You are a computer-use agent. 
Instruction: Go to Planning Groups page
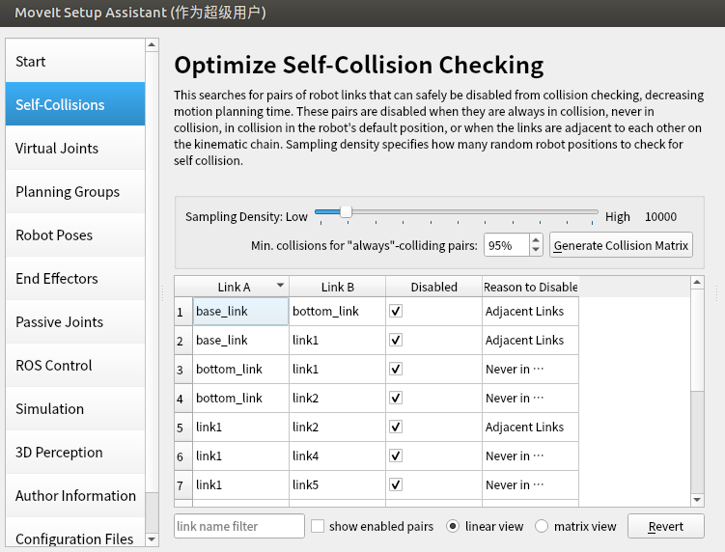68,192
